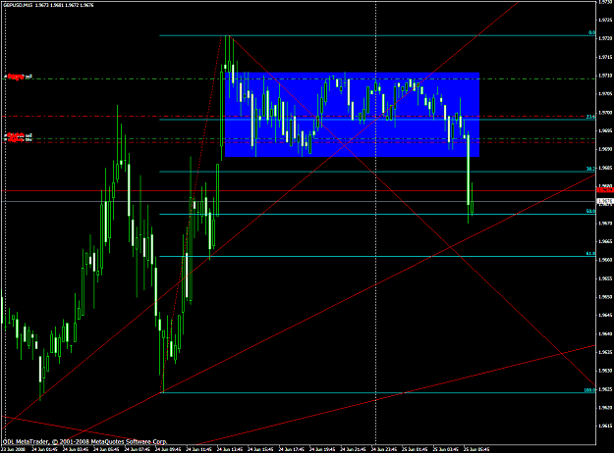Click the 0.0 Fibonacci level label

pos(591,32)
